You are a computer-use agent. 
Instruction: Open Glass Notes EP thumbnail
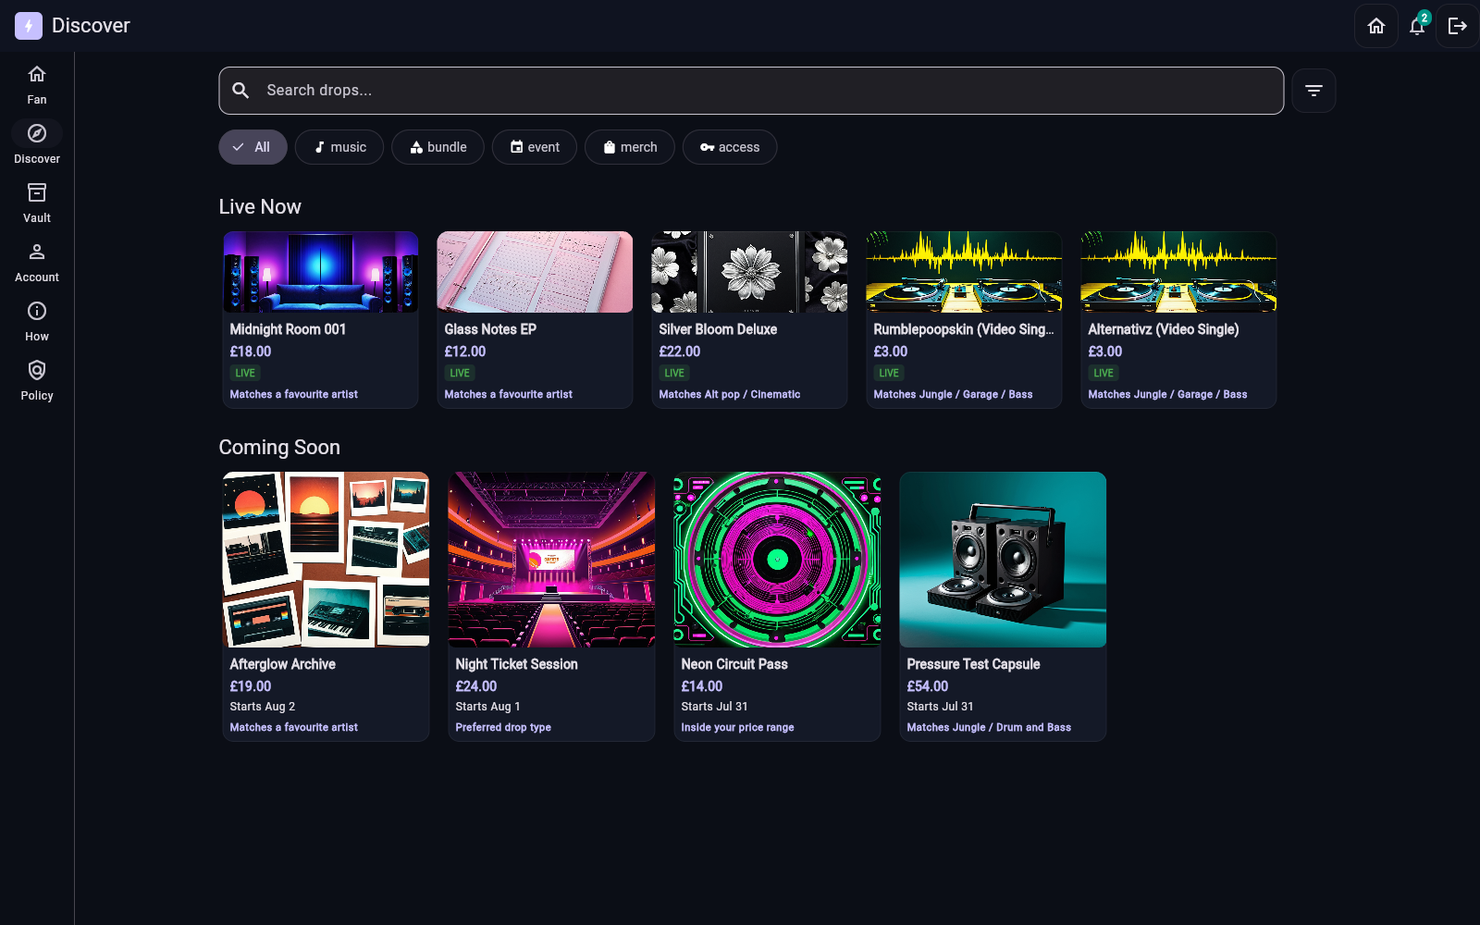(x=535, y=272)
